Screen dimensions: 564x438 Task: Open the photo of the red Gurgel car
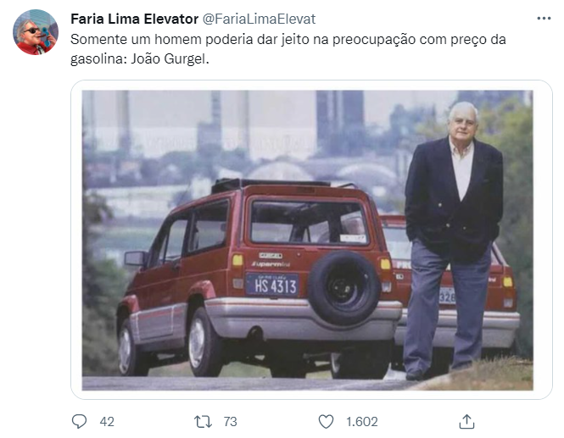click(x=308, y=240)
